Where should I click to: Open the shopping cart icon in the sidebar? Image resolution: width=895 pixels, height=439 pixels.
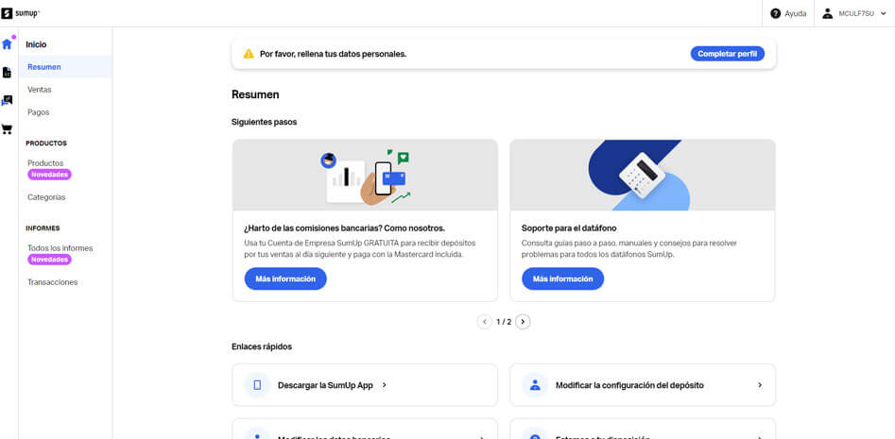tap(8, 129)
